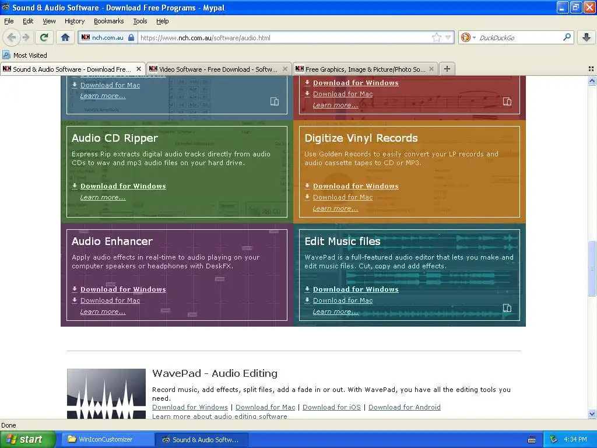Click the scrollbar down arrow
The height and width of the screenshot is (448, 597).
pos(592,414)
